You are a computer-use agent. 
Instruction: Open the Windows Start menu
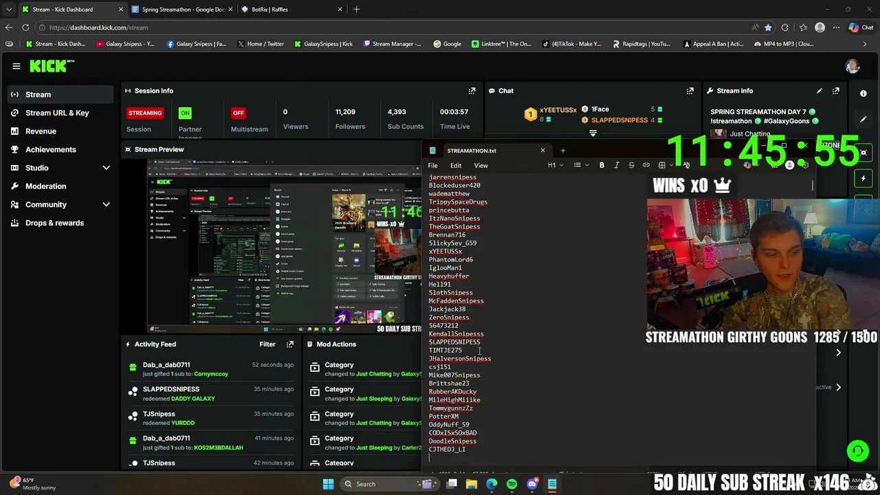point(328,484)
